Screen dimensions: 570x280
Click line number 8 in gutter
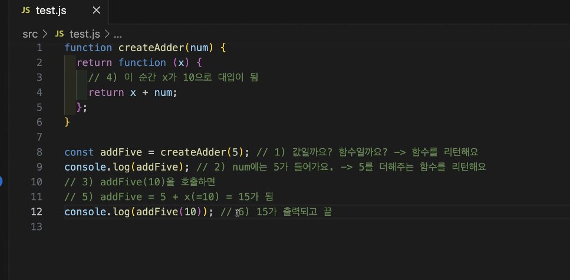pos(39,152)
